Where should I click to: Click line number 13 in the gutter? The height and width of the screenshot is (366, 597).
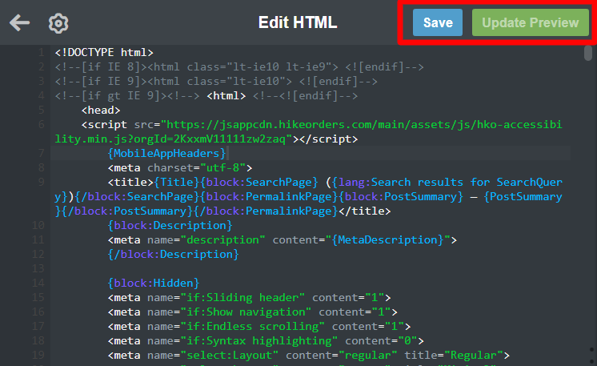tap(38, 268)
